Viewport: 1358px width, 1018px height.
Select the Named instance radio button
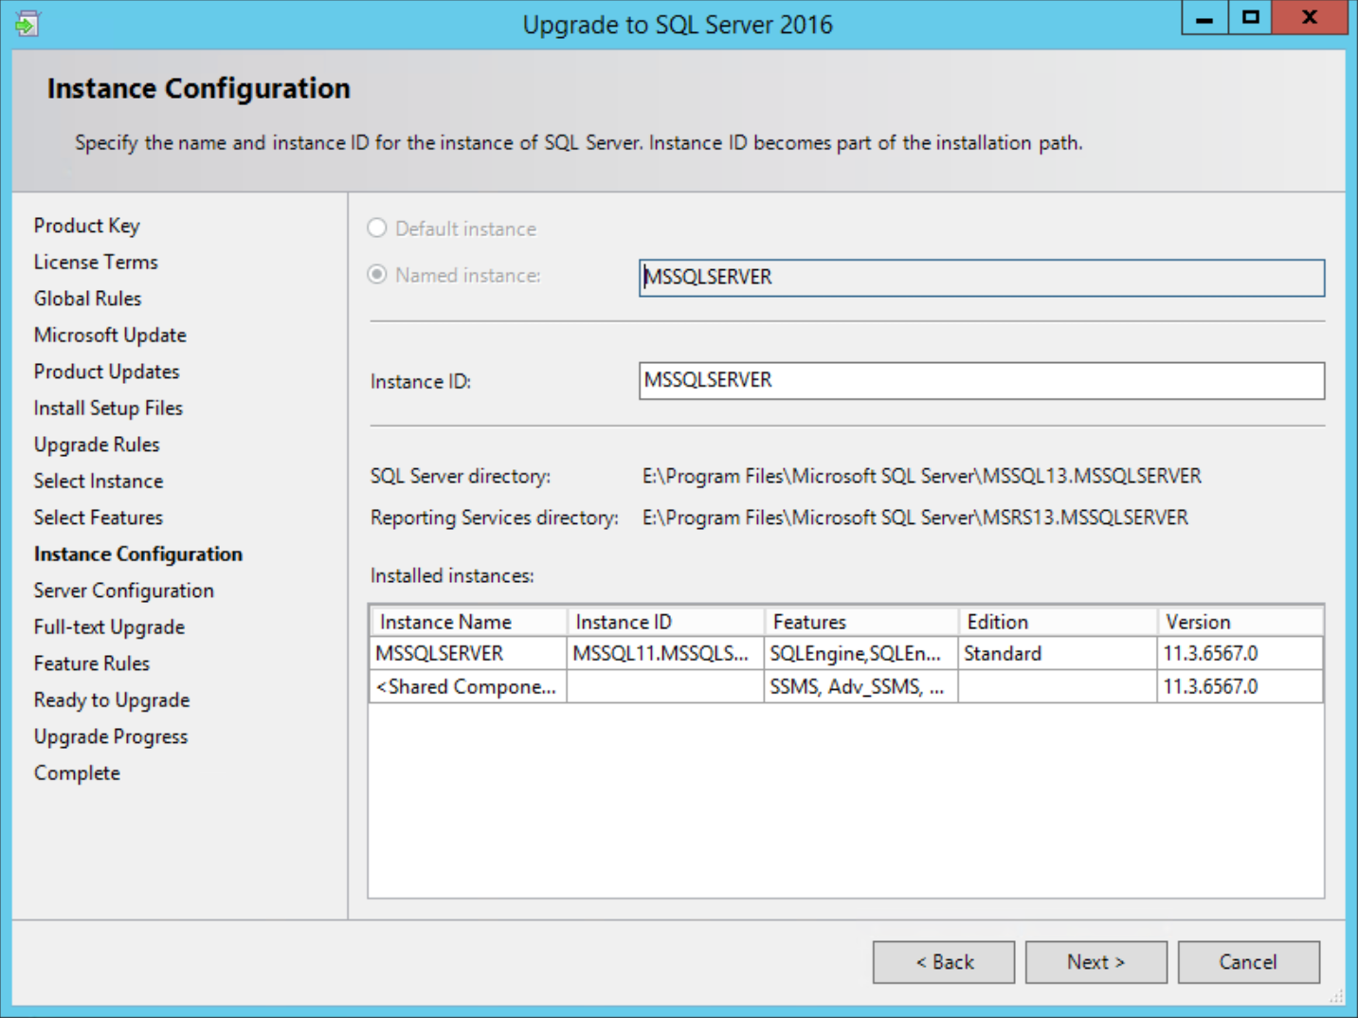pos(377,275)
